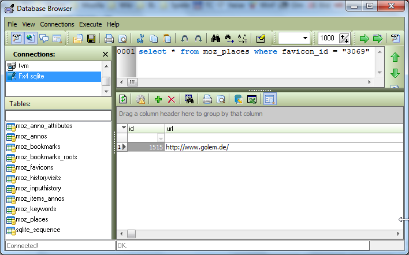Open the id column filter dropdown
Screen dimensions: 409x255
161,138
